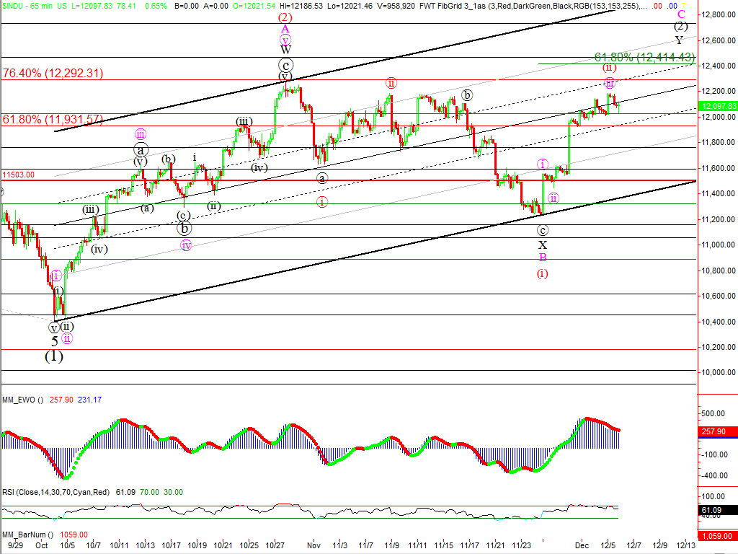Image resolution: width=738 pixels, height=554 pixels.
Task: Click the large (1) wave label
Action: [53, 356]
